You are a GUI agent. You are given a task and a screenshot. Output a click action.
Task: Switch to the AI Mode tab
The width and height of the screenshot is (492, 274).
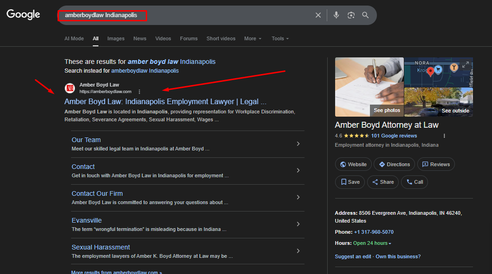point(74,39)
